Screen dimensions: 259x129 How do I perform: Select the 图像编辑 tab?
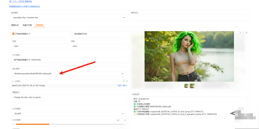click(39, 25)
